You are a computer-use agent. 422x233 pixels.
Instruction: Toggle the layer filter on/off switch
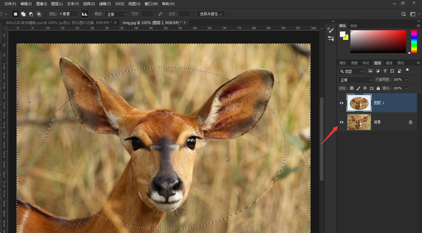click(x=407, y=71)
